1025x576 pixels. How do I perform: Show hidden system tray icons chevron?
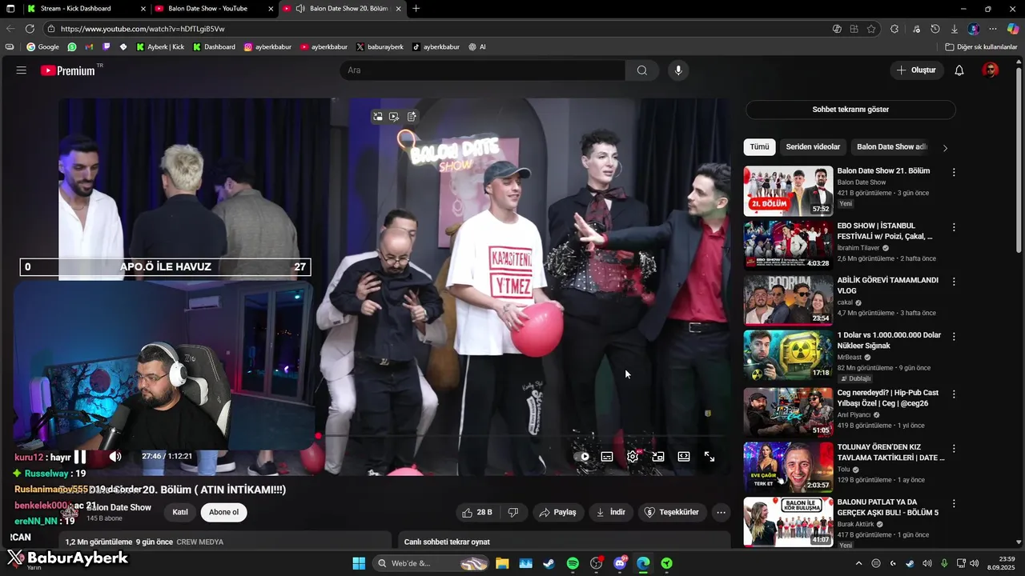(859, 563)
